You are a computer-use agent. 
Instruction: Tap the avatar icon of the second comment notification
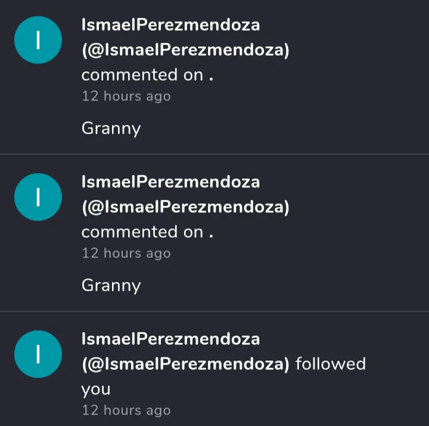38,197
